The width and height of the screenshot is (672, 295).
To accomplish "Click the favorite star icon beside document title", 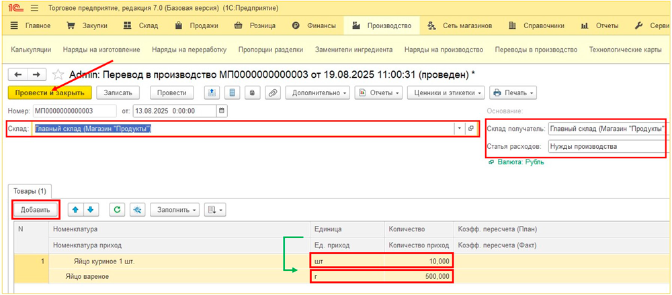I will [x=58, y=74].
